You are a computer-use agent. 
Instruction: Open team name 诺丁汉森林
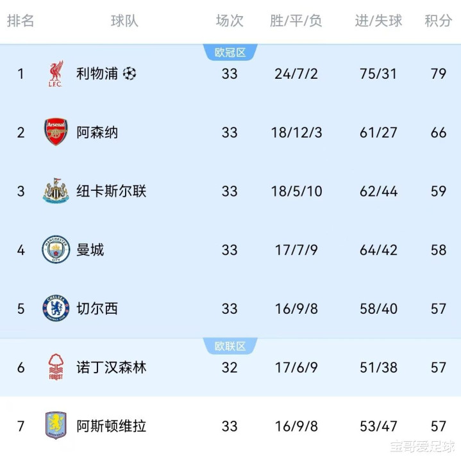pos(112,368)
